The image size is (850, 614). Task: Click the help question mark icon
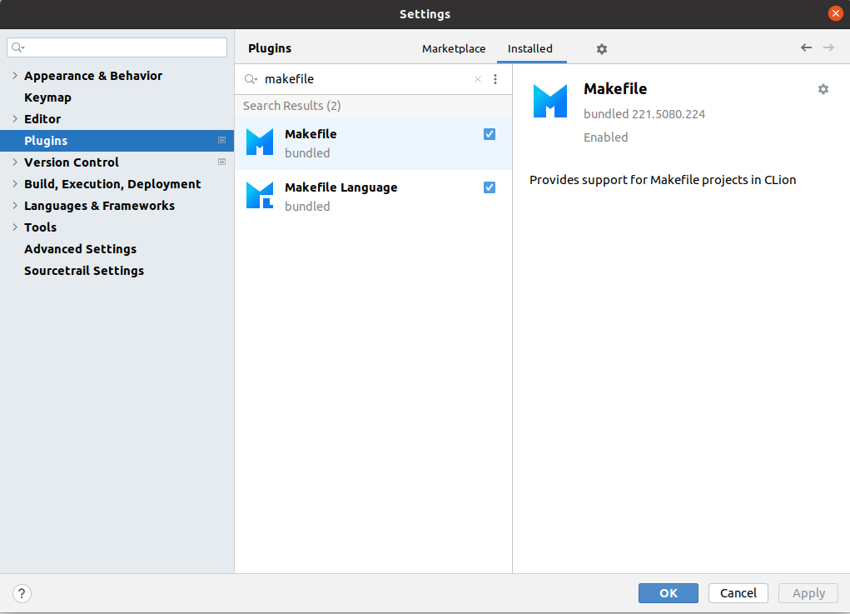coord(22,593)
